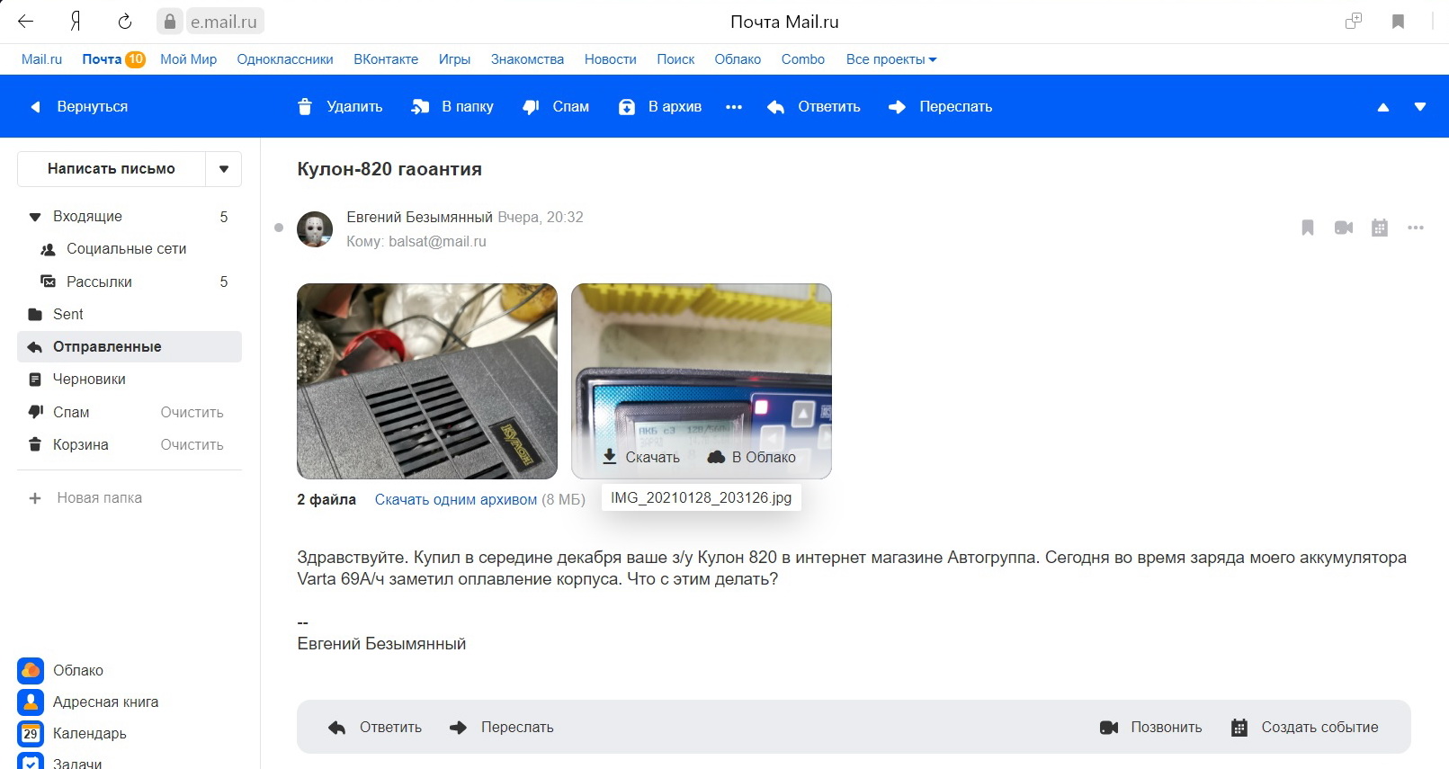Bookmark the page in browser toolbar

point(1398,22)
